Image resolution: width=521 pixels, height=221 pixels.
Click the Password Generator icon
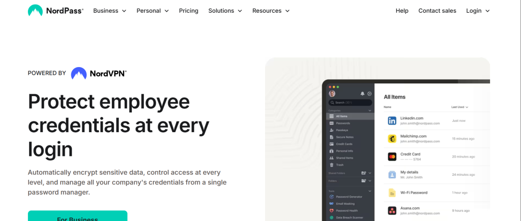(331, 197)
